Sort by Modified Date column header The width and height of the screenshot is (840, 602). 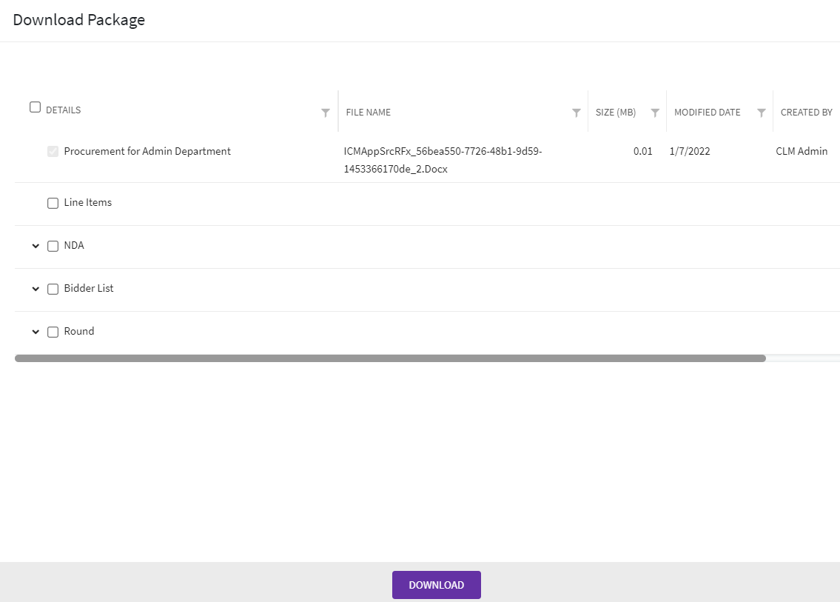coord(707,113)
